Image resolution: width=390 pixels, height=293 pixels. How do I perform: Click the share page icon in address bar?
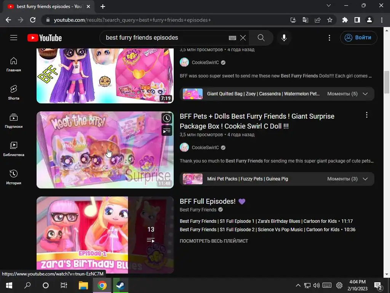coord(318,20)
